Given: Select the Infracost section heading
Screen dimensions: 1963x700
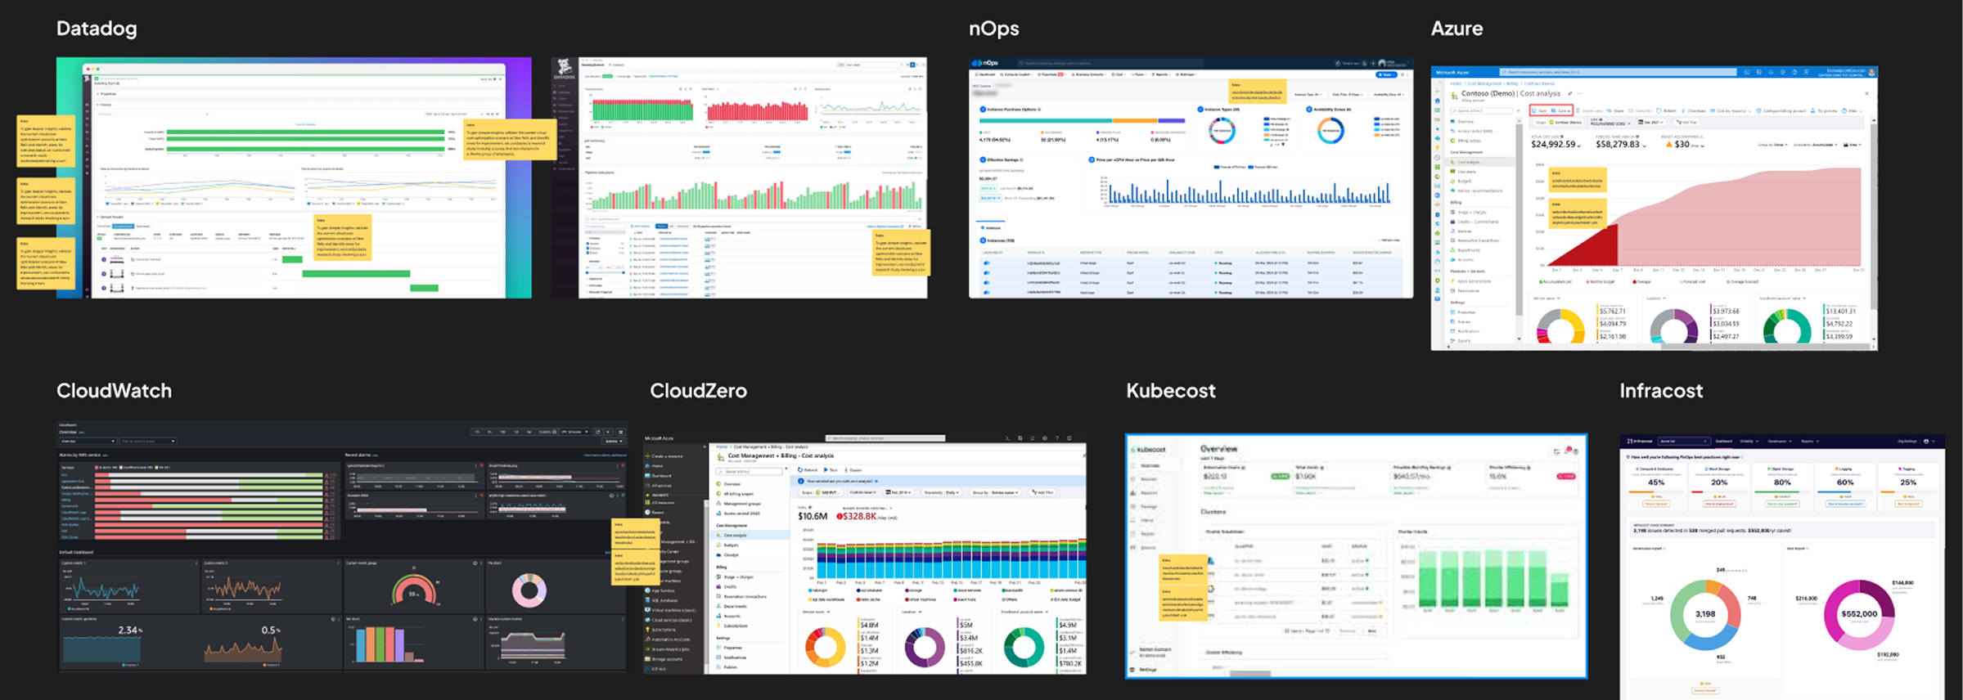Looking at the screenshot, I should coord(1660,391).
